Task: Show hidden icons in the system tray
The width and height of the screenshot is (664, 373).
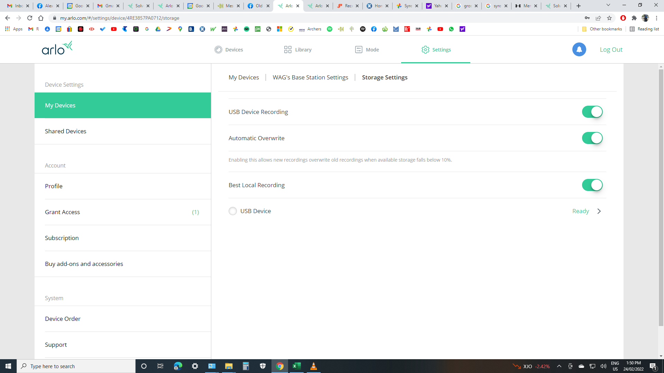Action: pos(559,366)
